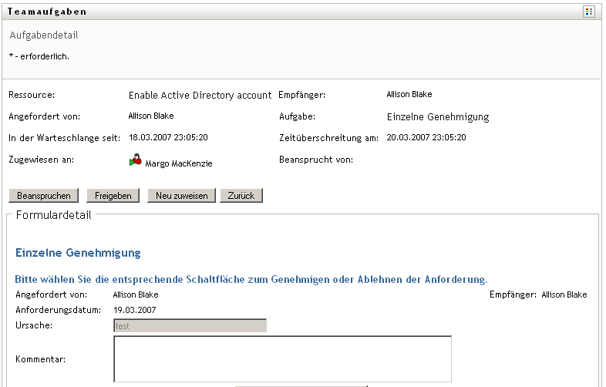This screenshot has height=387, width=606.
Task: Click the 'Einzelne Genehmigung' value next to Aufgabe
Action: 438,116
